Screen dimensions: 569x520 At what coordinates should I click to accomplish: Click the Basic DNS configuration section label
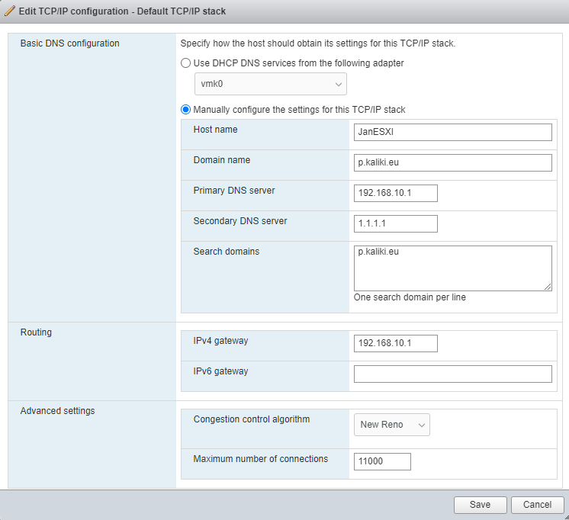[x=69, y=43]
